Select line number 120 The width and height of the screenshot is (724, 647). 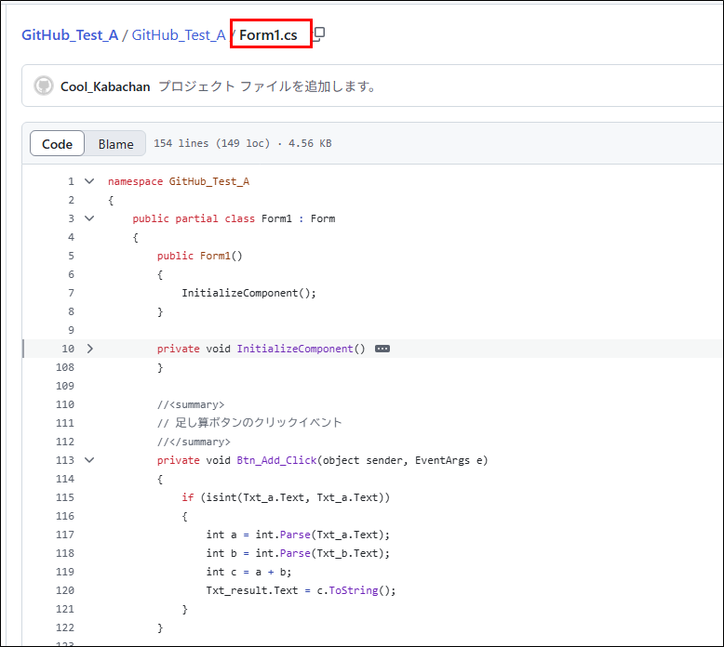coord(65,590)
